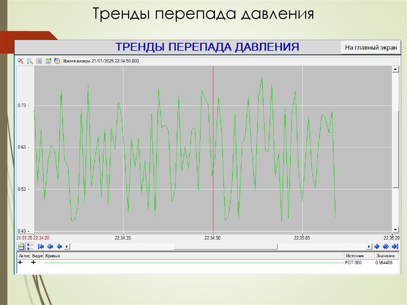Click the 'На главный экран' button
Image resolution: width=407 pixels, height=305 pixels.
pyautogui.click(x=371, y=48)
